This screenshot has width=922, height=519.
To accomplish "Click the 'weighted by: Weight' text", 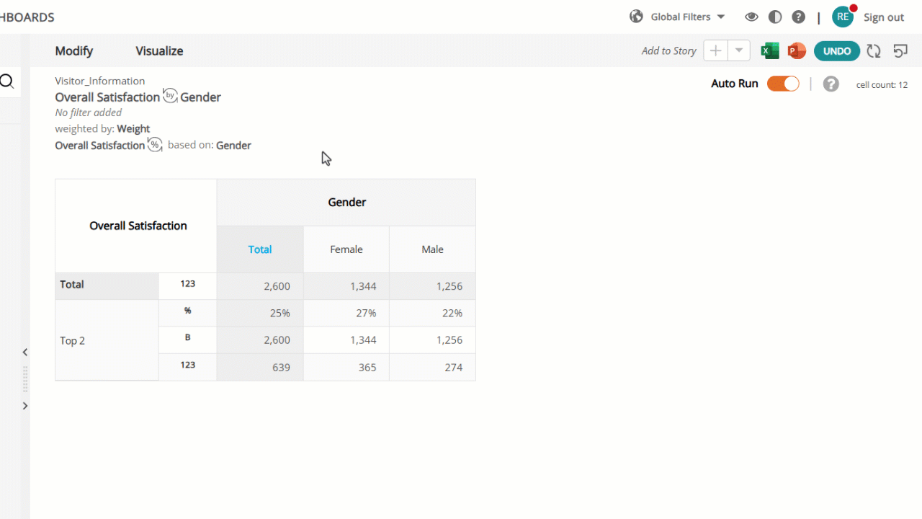I will tap(102, 129).
